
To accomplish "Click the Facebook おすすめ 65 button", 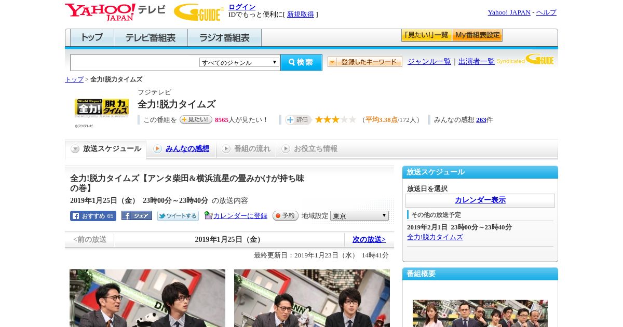I will 93,216.
